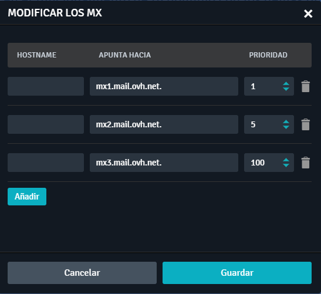
Task: Edit the mx1.mail.ovh.net. target field
Action: pyautogui.click(x=164, y=86)
